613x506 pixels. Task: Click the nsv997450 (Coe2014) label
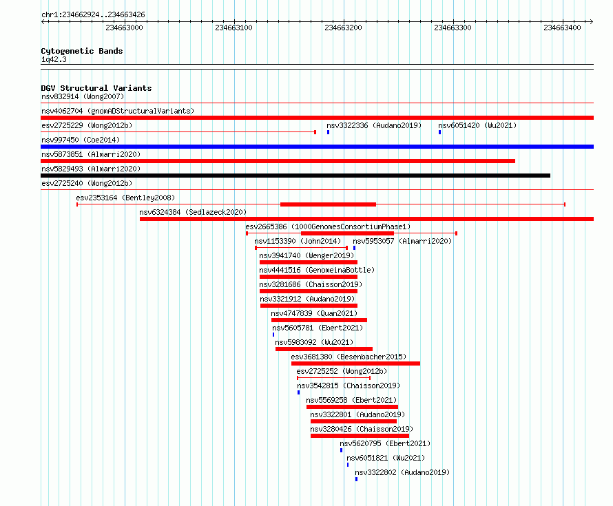(x=81, y=140)
